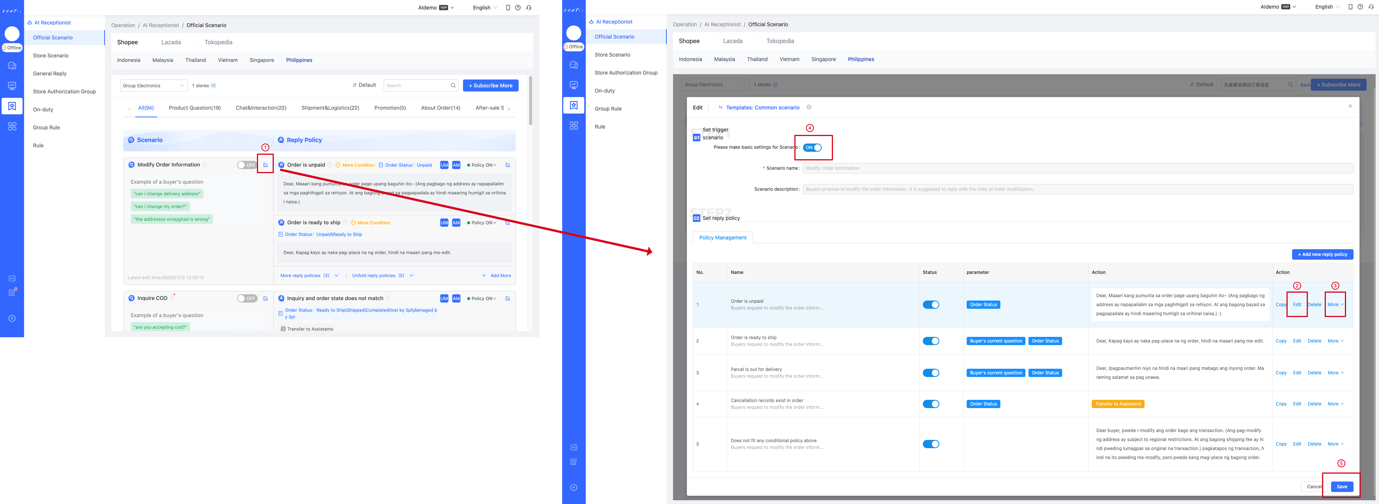Switch to Lazada tab in scenario list view
Image resolution: width=1379 pixels, height=504 pixels.
click(171, 42)
